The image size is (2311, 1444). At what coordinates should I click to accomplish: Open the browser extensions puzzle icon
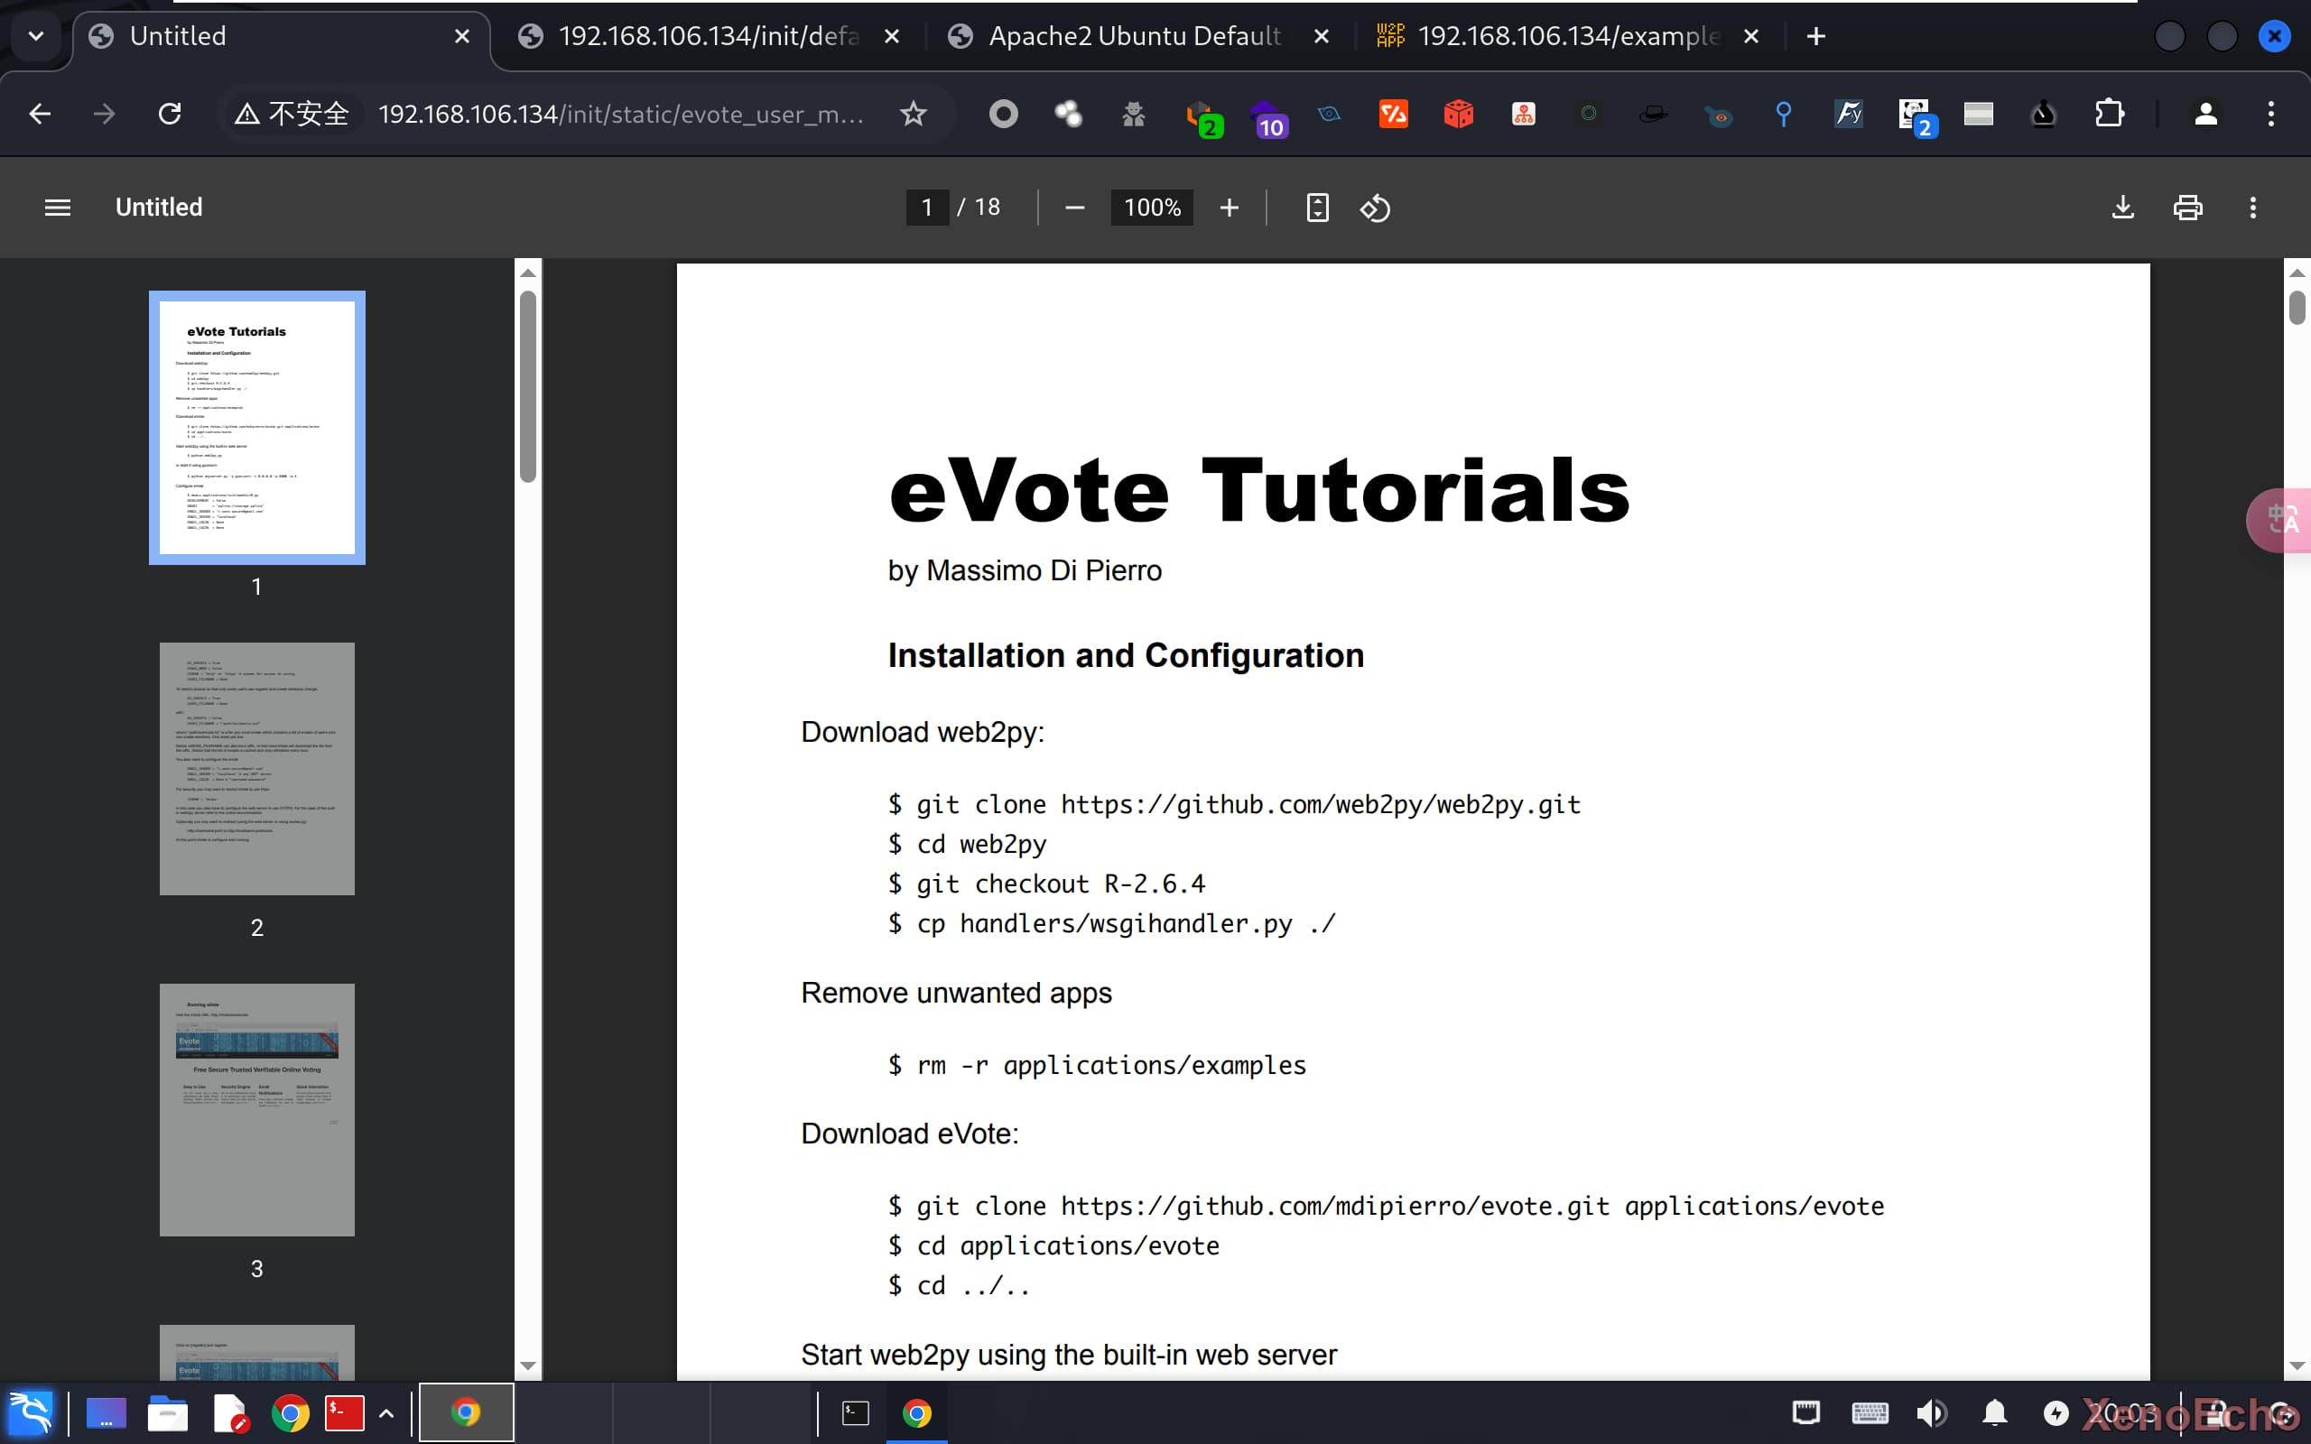(x=2109, y=115)
